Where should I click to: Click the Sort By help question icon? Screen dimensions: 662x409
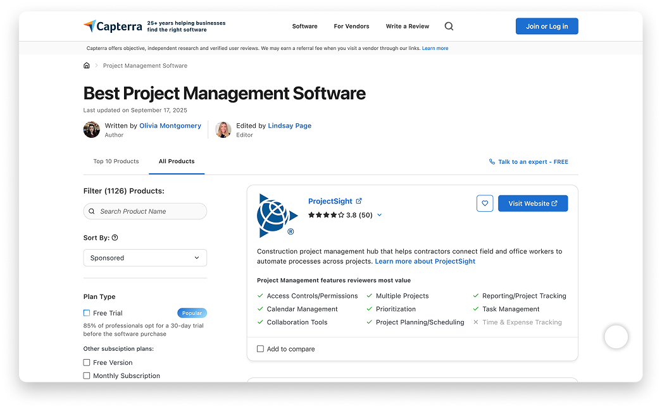(115, 238)
